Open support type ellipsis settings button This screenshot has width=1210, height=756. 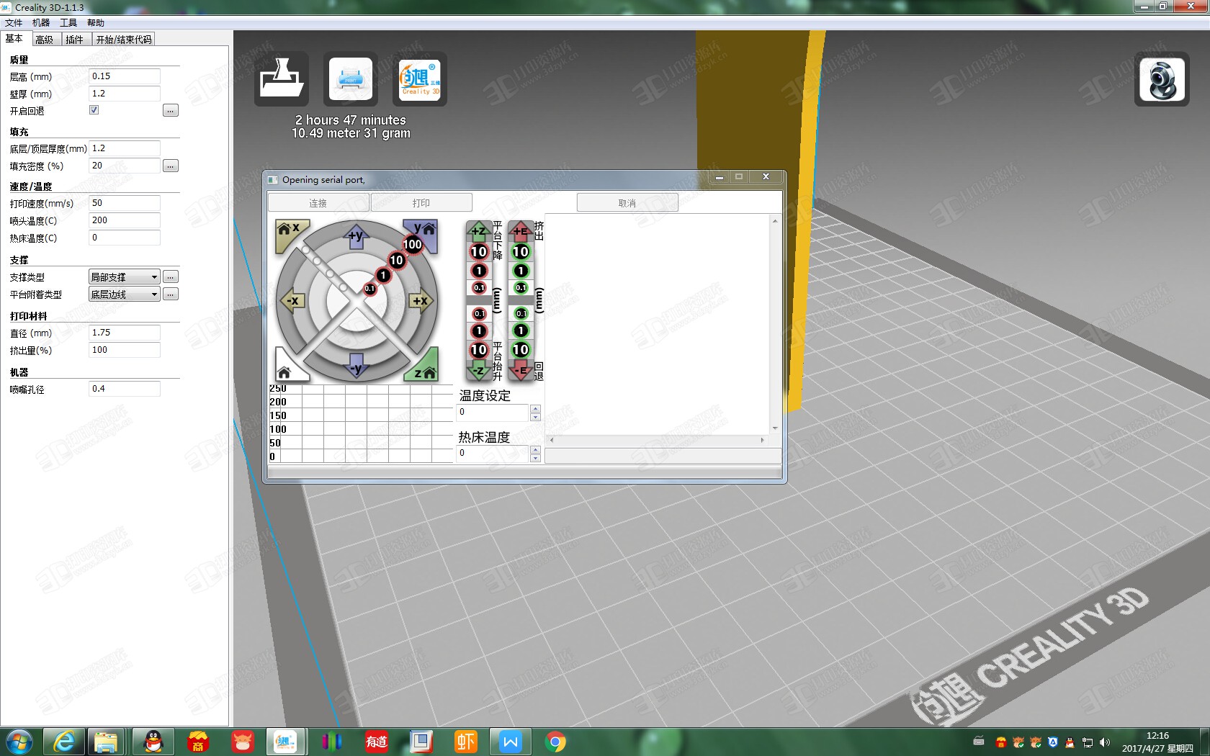tap(171, 277)
